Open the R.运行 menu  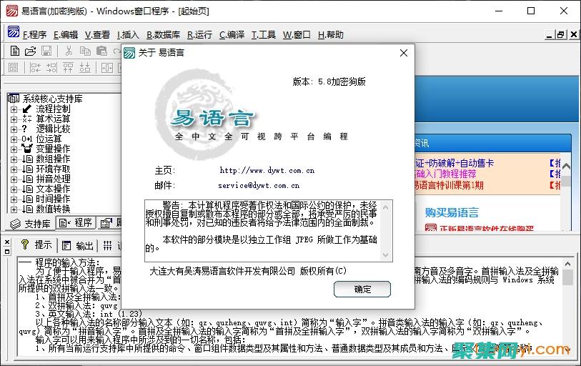point(199,35)
